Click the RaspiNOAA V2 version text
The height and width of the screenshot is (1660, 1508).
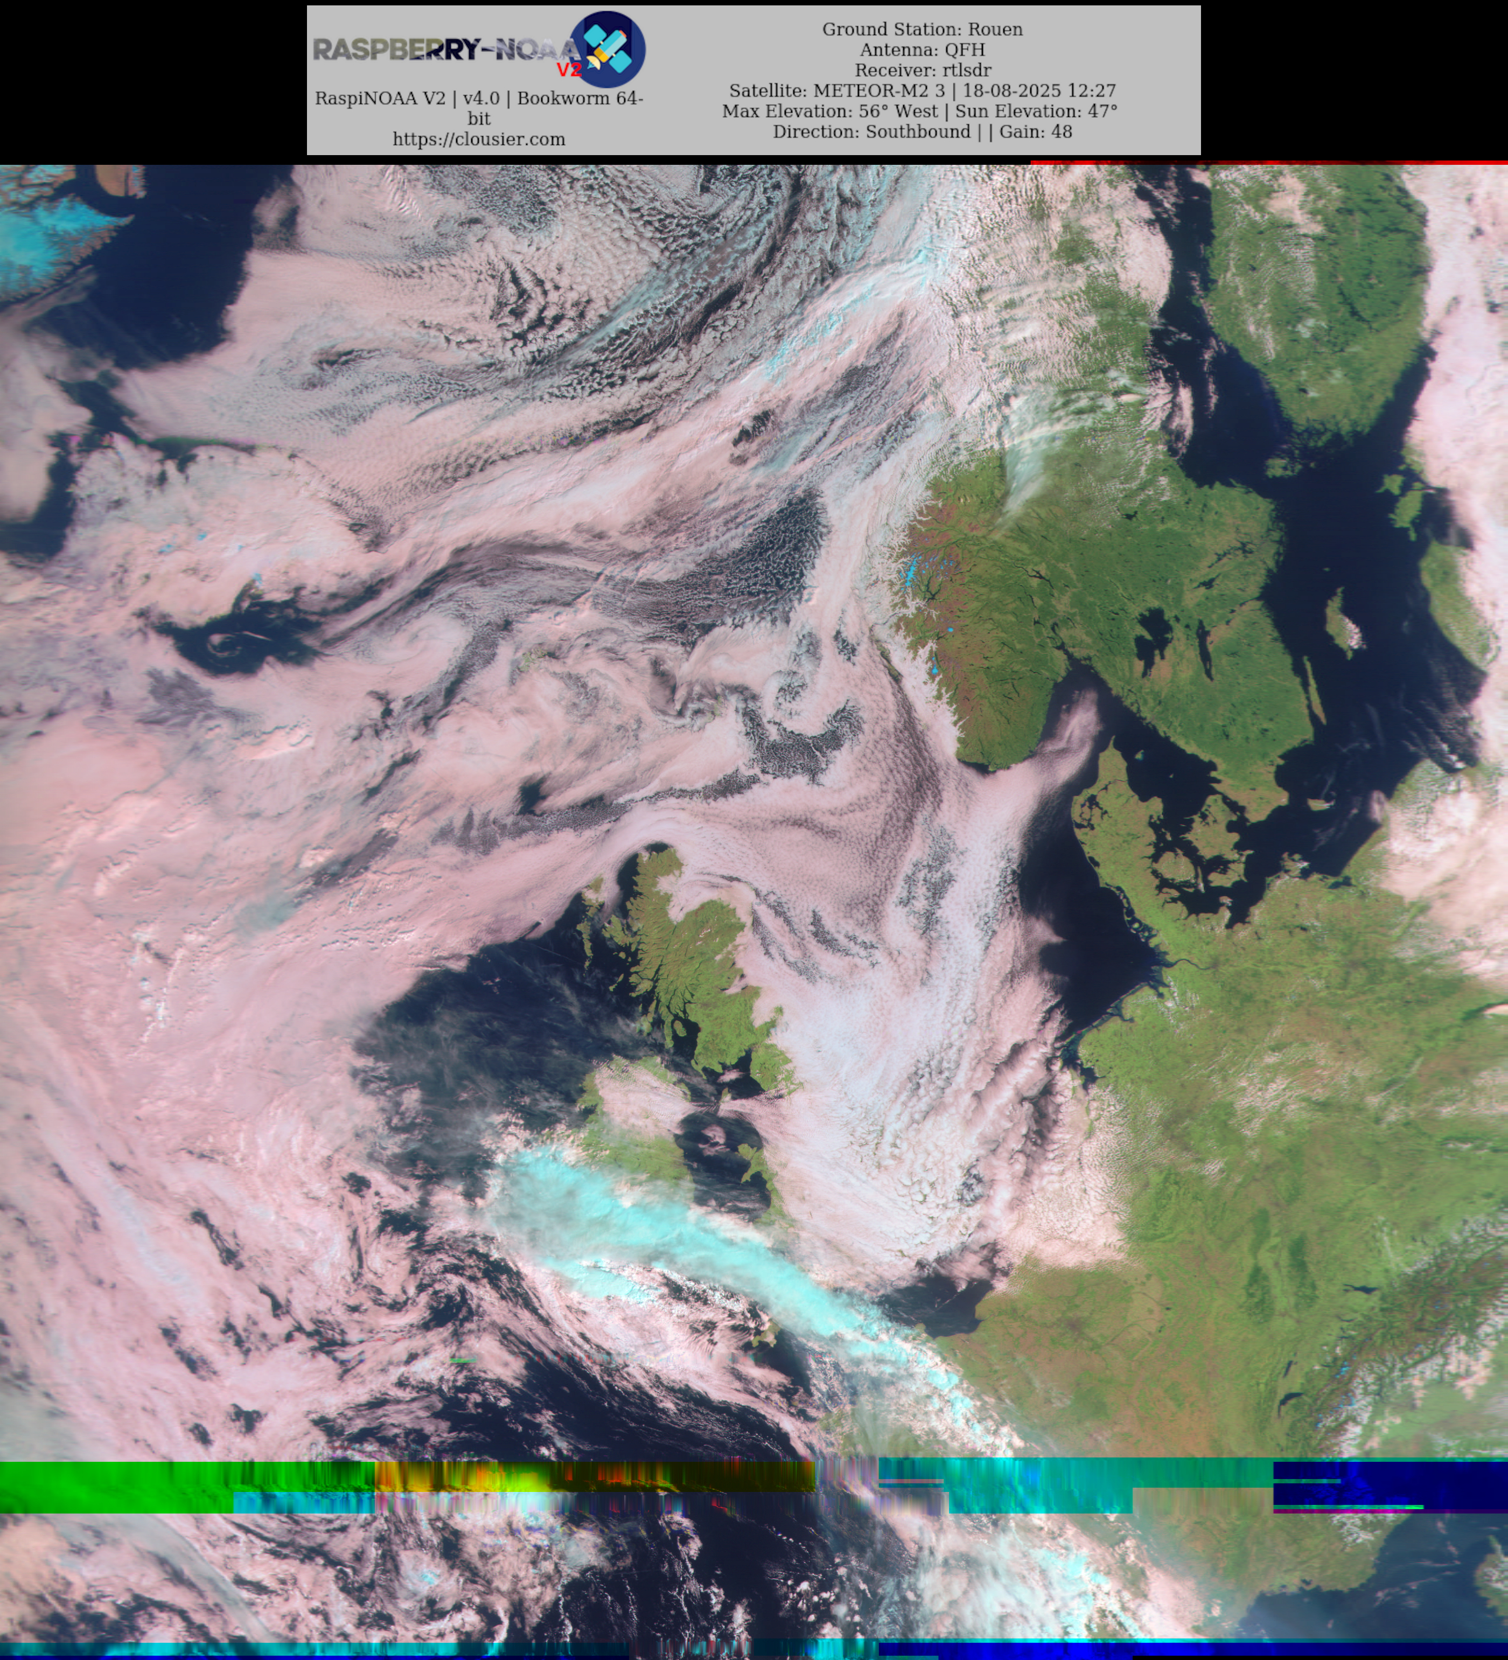[478, 99]
